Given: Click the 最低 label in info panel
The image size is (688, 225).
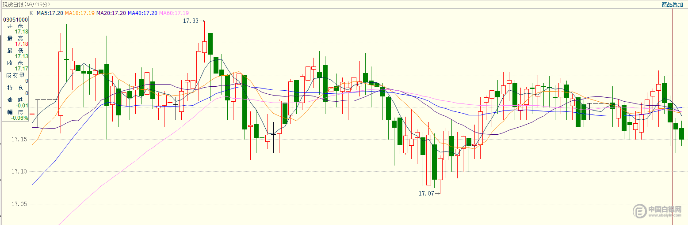Looking at the screenshot, I should (15, 51).
